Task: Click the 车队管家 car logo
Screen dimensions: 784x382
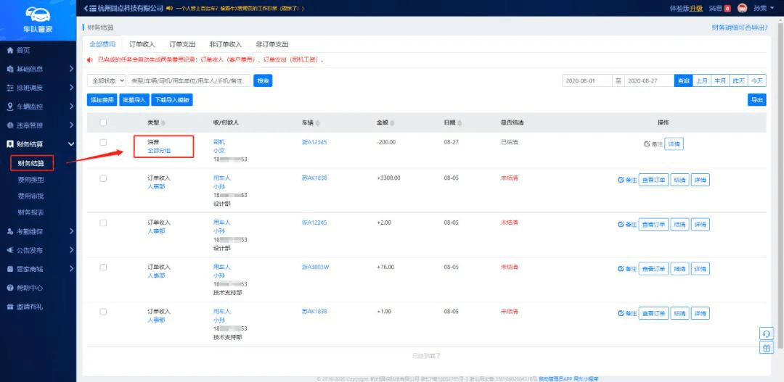Action: pos(37,14)
